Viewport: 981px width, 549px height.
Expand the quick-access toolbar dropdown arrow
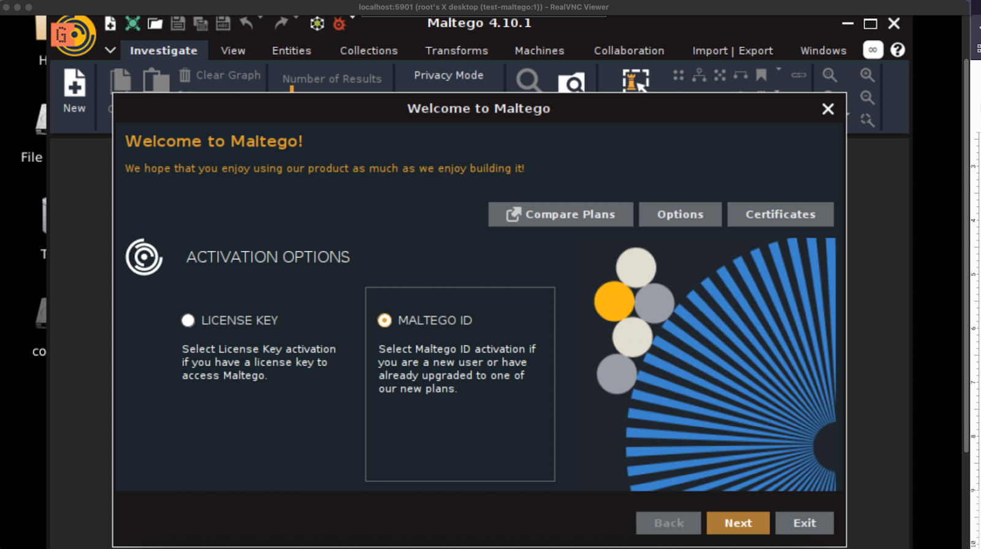(353, 17)
